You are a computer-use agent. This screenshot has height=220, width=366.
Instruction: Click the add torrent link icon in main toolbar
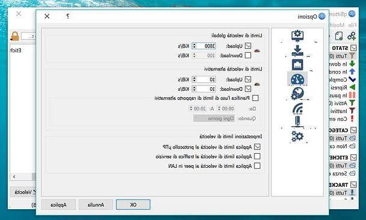coord(351,36)
